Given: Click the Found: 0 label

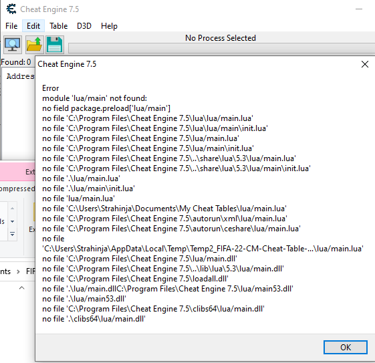Looking at the screenshot, I should (16, 62).
